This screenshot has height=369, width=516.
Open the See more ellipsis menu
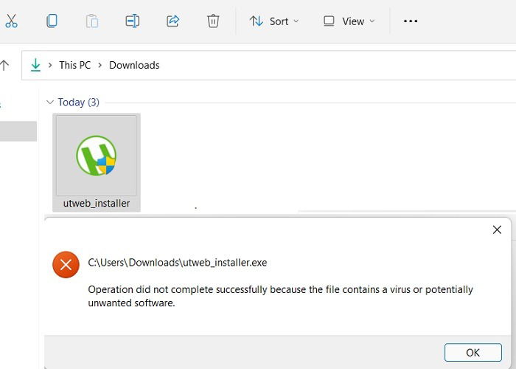coord(411,21)
